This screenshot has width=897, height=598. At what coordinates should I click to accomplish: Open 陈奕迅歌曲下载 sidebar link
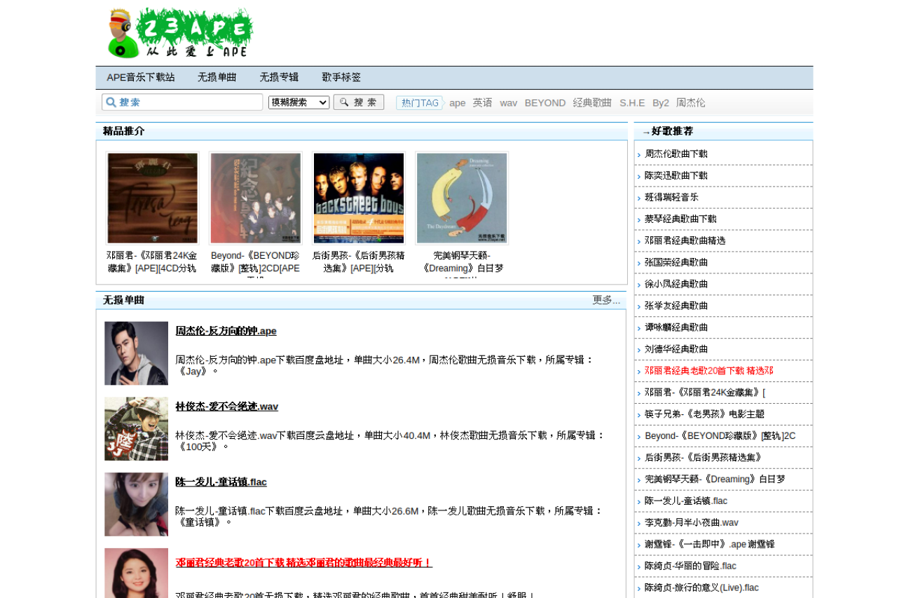pos(676,176)
